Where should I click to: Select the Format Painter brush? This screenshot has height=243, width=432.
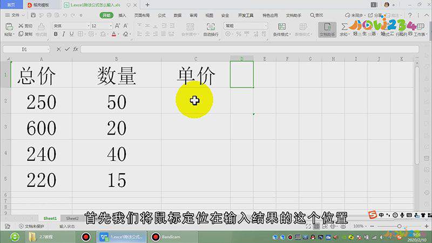pyautogui.click(x=42, y=27)
